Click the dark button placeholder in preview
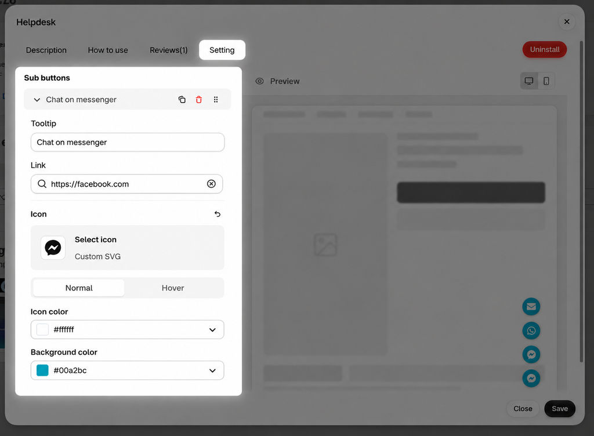594x436 pixels. click(x=471, y=192)
